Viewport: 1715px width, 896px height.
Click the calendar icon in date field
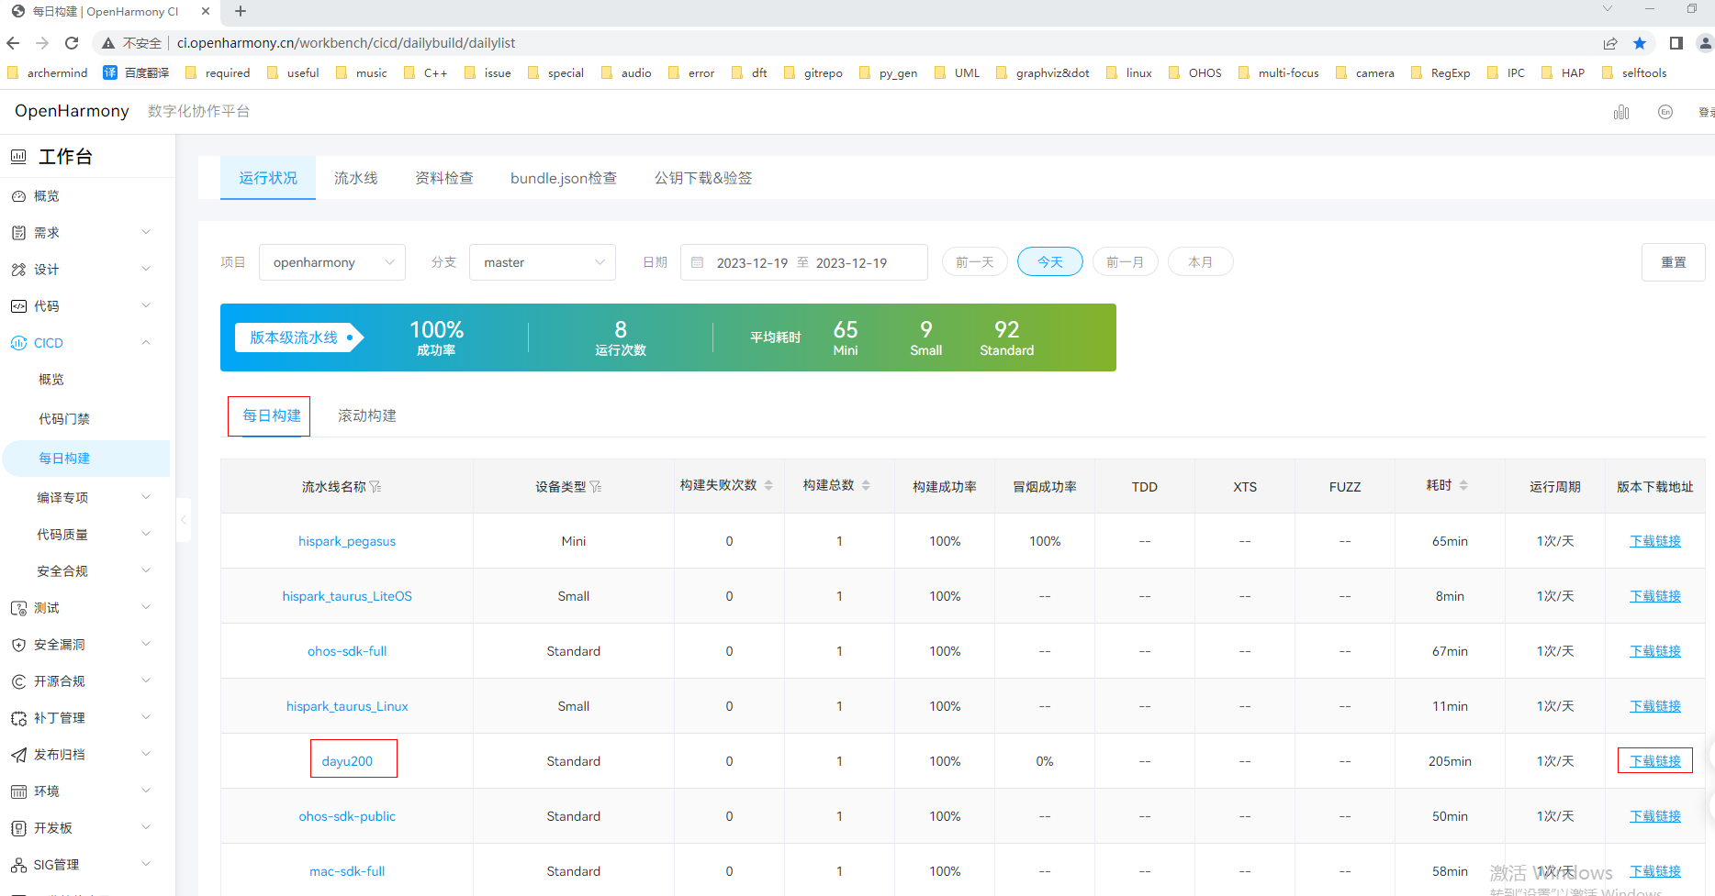coord(698,263)
